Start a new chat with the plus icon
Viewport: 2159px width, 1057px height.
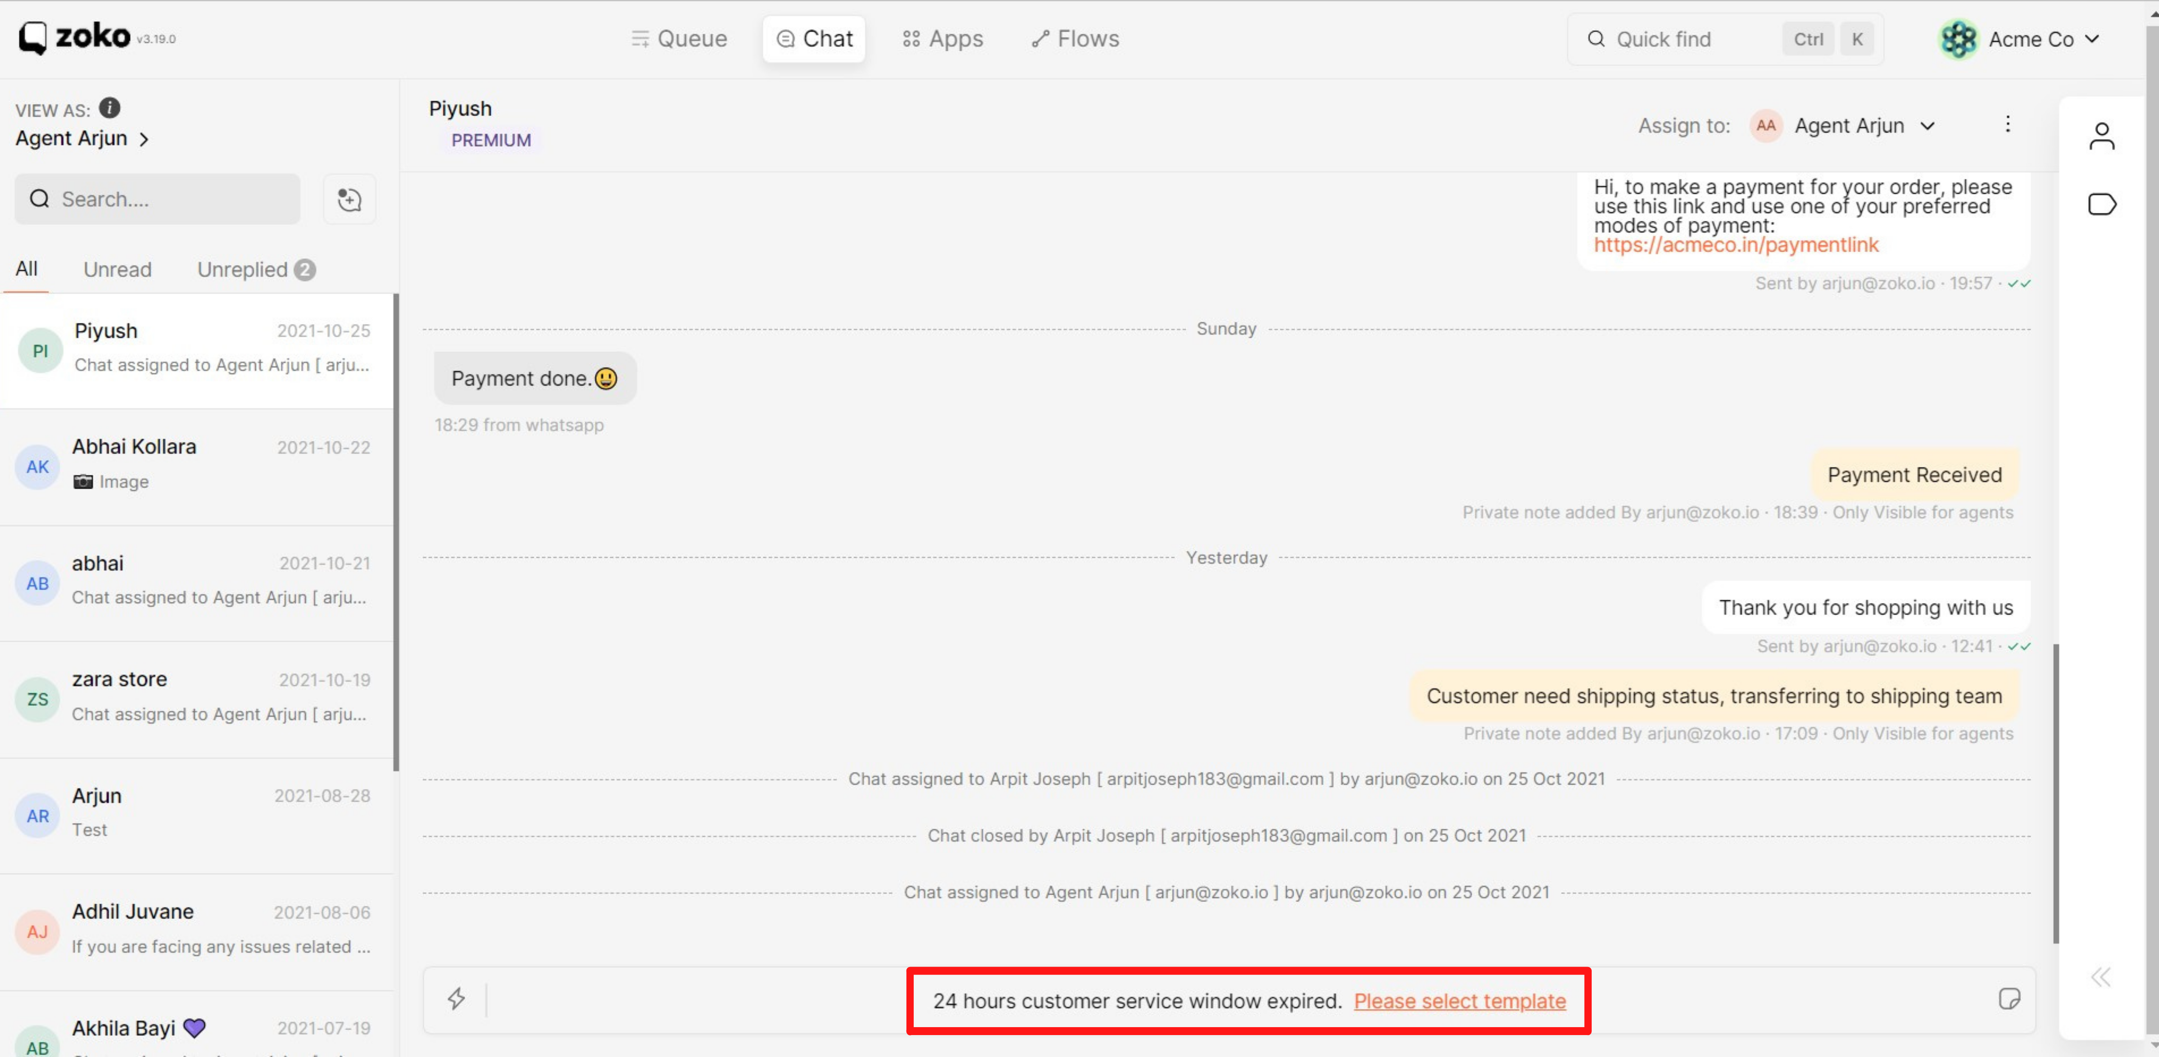pos(349,199)
